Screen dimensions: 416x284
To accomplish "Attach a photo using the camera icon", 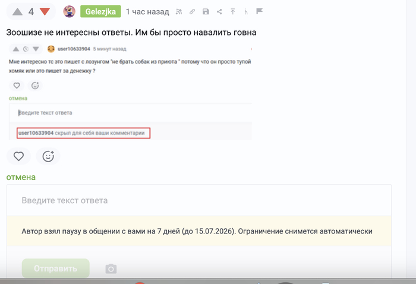I will (x=111, y=269).
